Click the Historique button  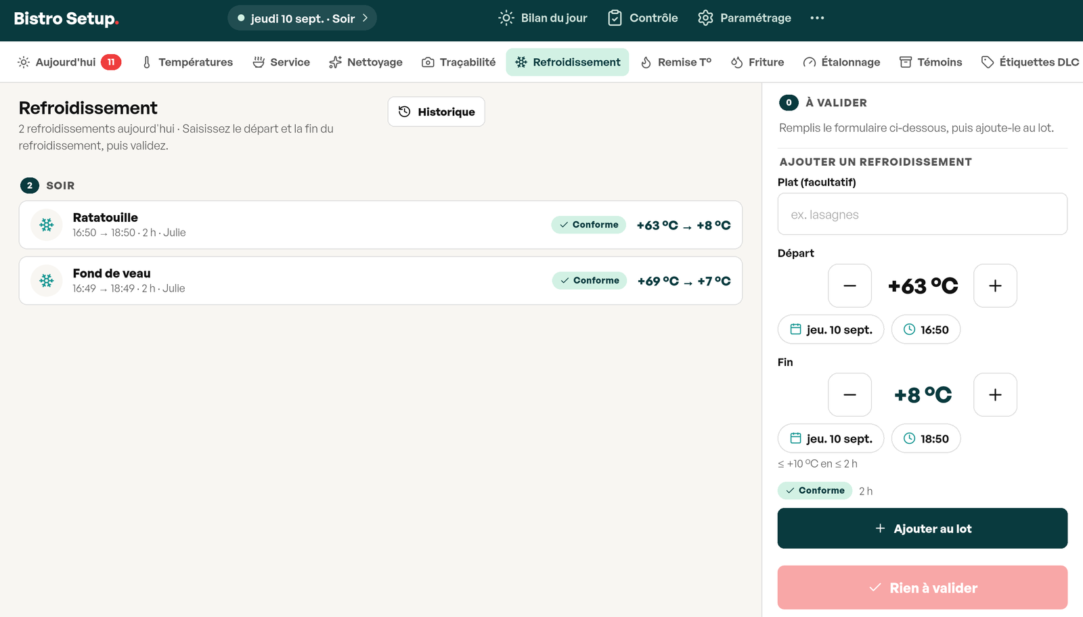click(437, 112)
